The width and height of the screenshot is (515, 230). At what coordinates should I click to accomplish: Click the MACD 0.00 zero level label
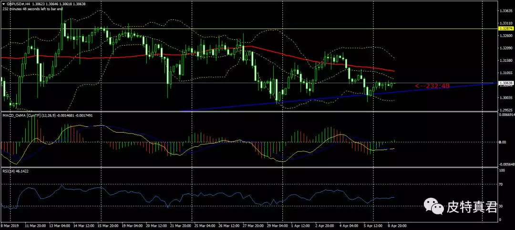[502, 142]
